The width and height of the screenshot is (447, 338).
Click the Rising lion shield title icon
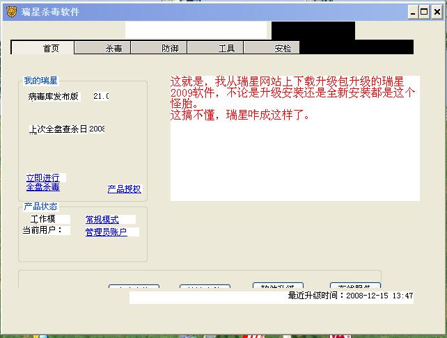(12, 12)
